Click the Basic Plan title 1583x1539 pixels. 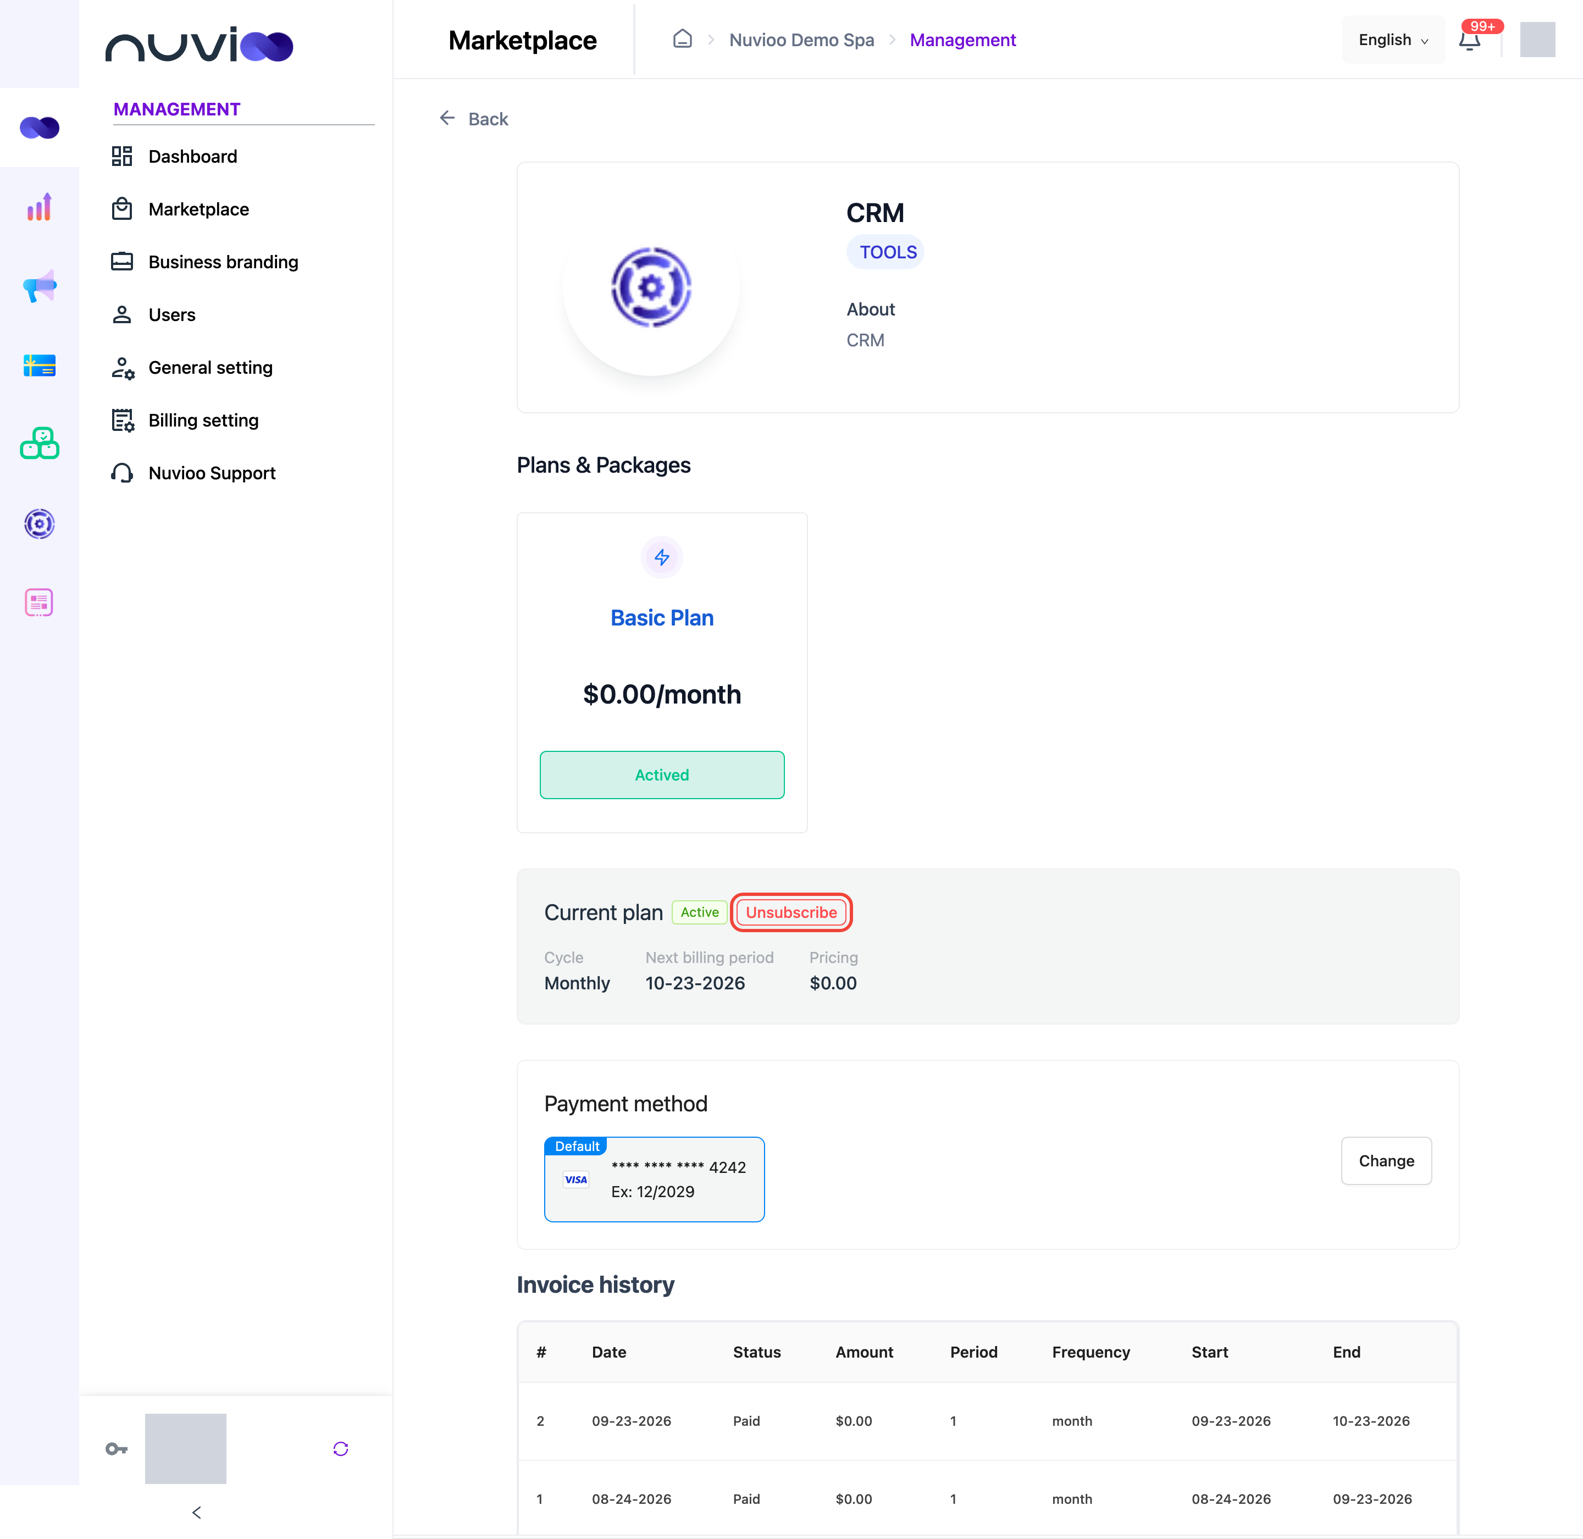tap(662, 618)
